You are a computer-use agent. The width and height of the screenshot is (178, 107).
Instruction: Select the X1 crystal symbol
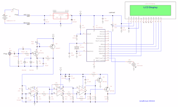[x=77, y=48]
